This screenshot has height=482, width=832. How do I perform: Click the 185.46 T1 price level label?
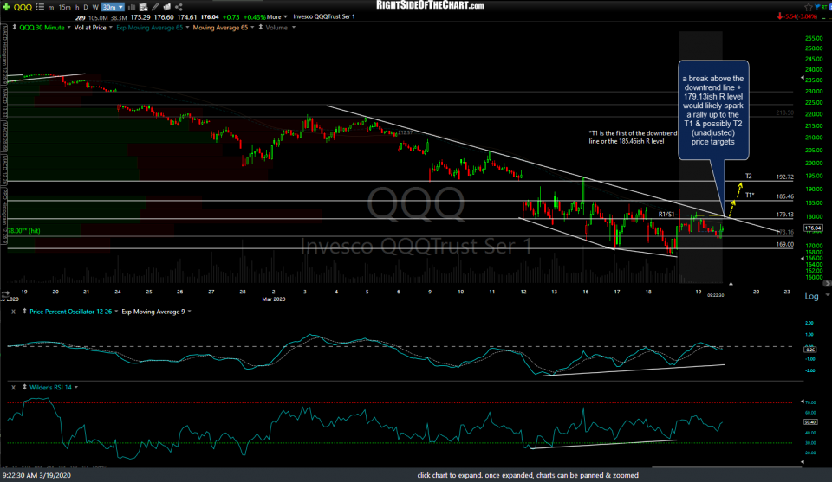(785, 196)
